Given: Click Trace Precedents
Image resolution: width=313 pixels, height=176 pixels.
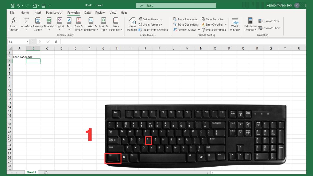Looking at the screenshot, I should [185, 19].
